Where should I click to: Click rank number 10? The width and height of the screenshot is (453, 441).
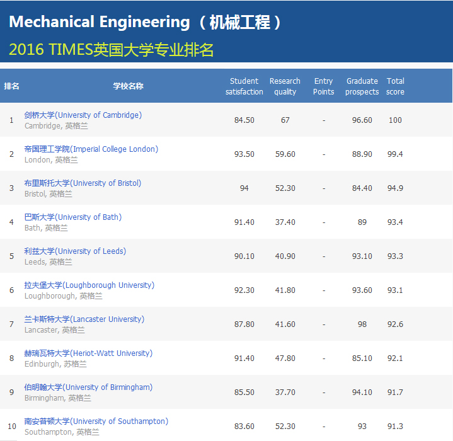12,427
